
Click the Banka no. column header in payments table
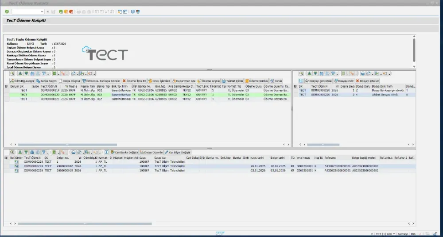[146, 86]
